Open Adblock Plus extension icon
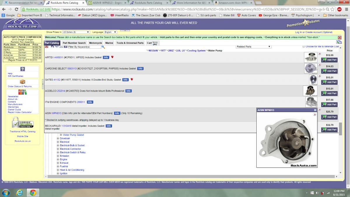 click(x=339, y=9)
